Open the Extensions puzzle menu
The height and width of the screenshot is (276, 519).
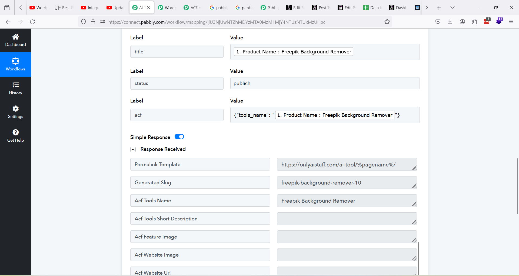pyautogui.click(x=475, y=22)
